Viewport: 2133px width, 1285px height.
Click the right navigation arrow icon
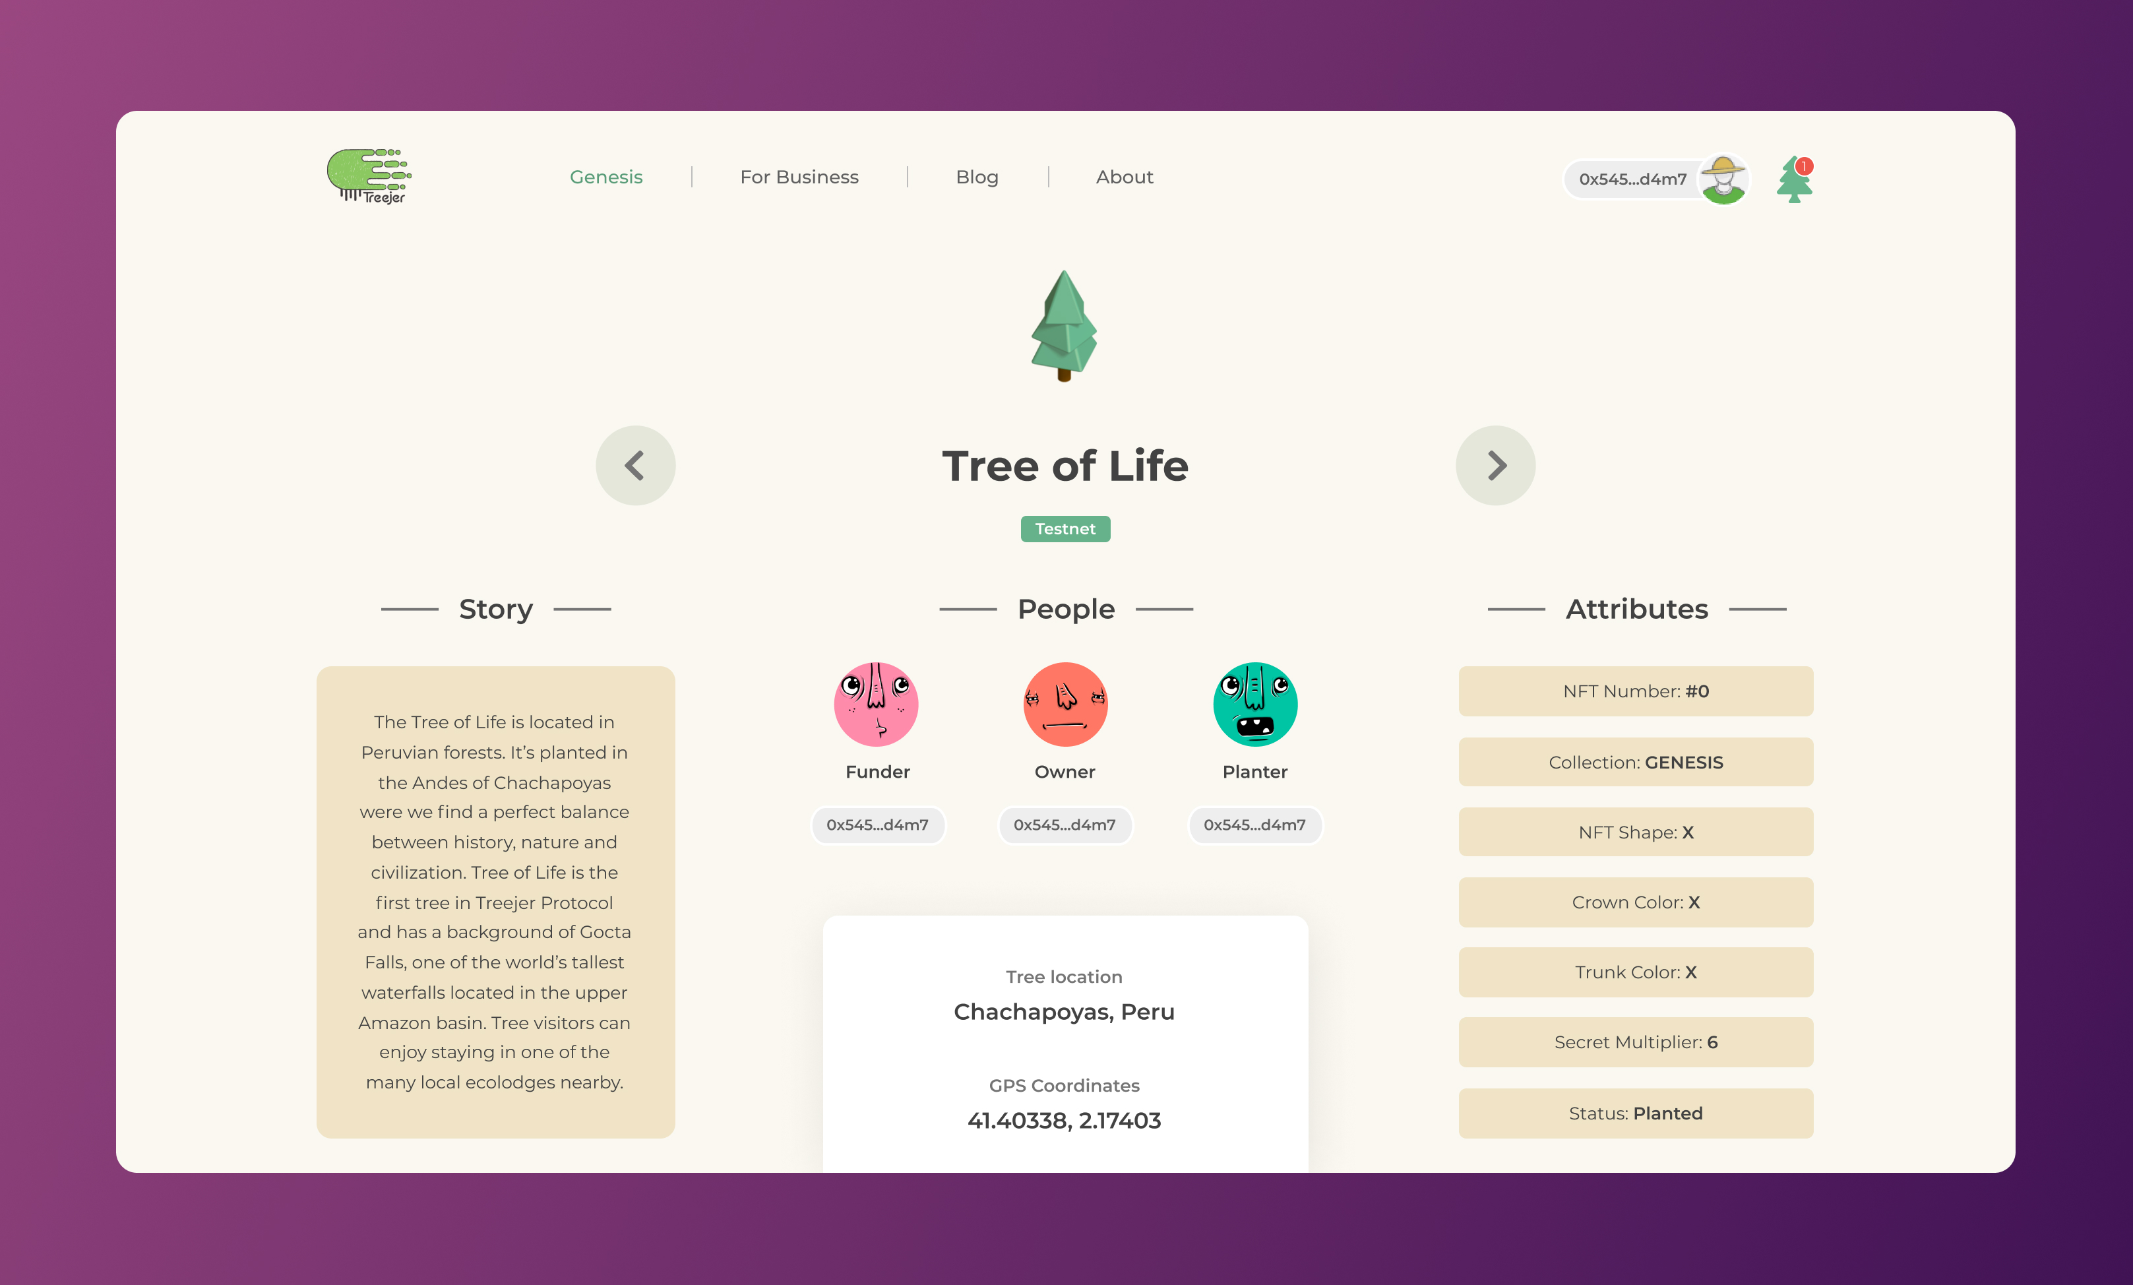[1496, 465]
